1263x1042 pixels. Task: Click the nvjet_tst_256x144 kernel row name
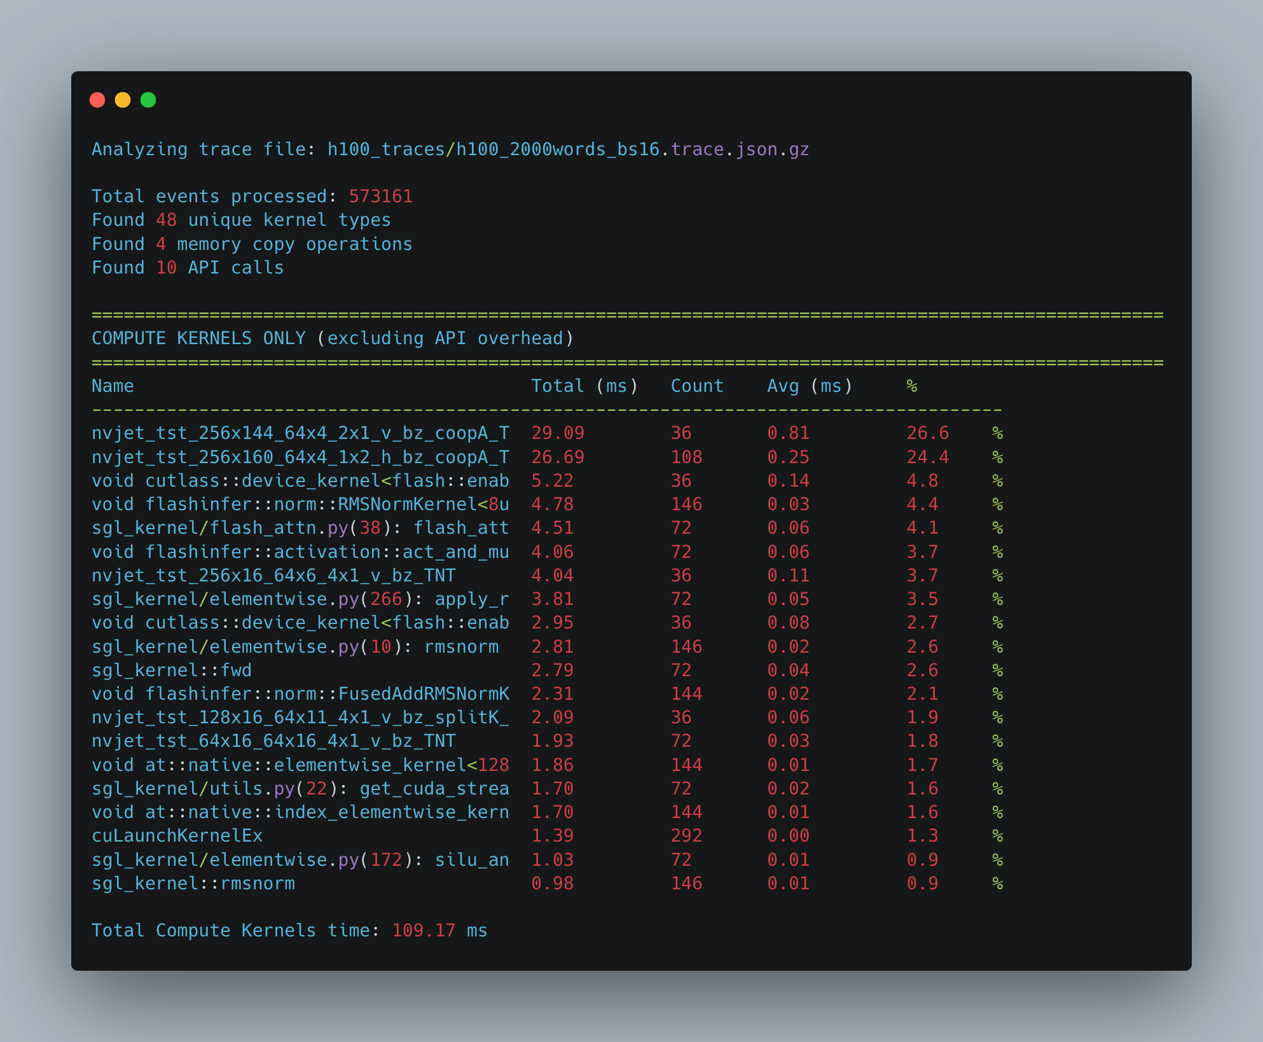pyautogui.click(x=300, y=433)
